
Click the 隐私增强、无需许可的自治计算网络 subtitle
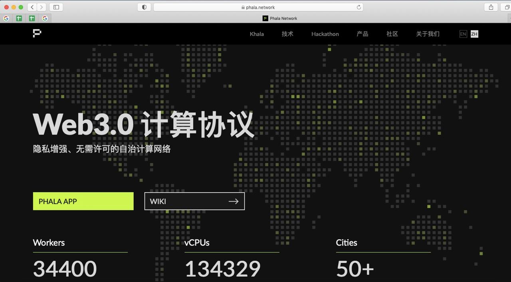(102, 149)
